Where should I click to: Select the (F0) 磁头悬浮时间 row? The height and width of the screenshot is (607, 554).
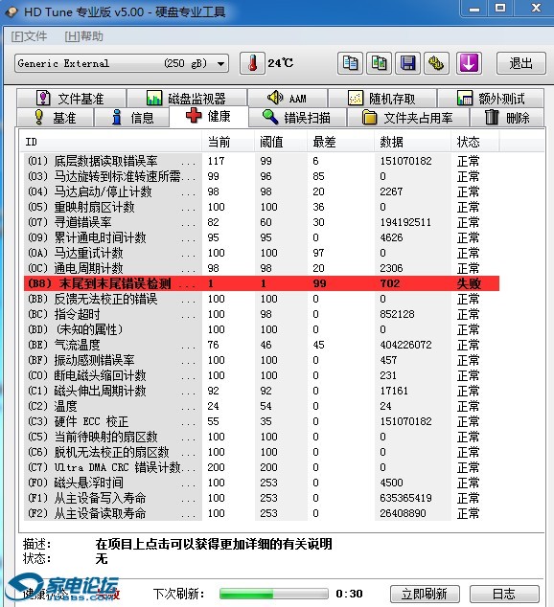[x=262, y=483]
